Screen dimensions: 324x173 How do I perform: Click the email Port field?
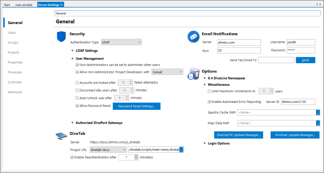pos(239,50)
